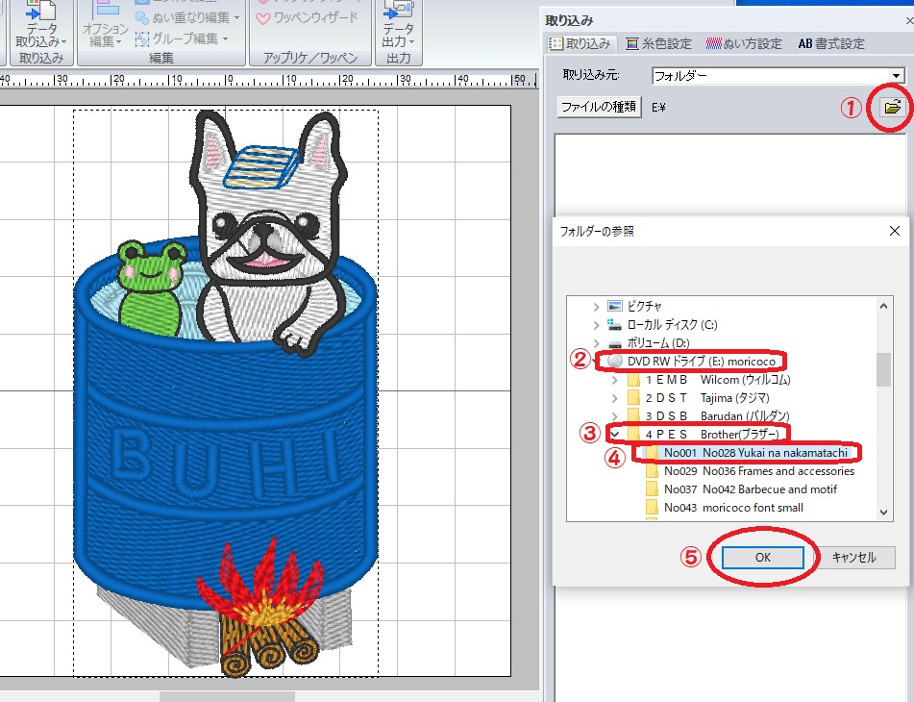Expand the 3 DSB Barudan folder

pos(614,416)
